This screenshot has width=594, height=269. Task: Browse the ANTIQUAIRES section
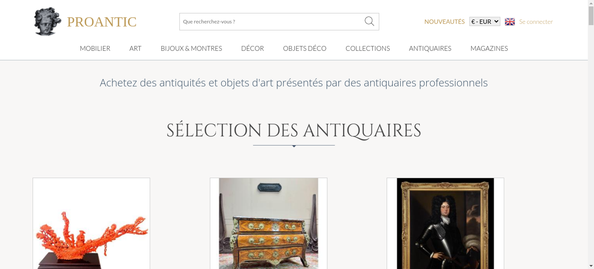pos(430,48)
